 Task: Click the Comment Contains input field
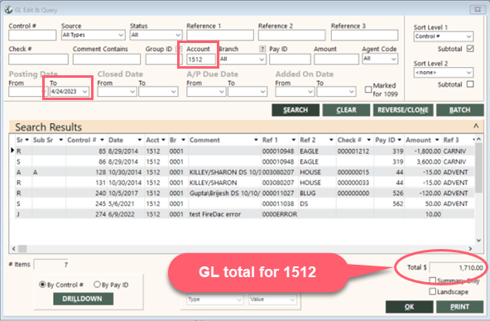(107, 60)
